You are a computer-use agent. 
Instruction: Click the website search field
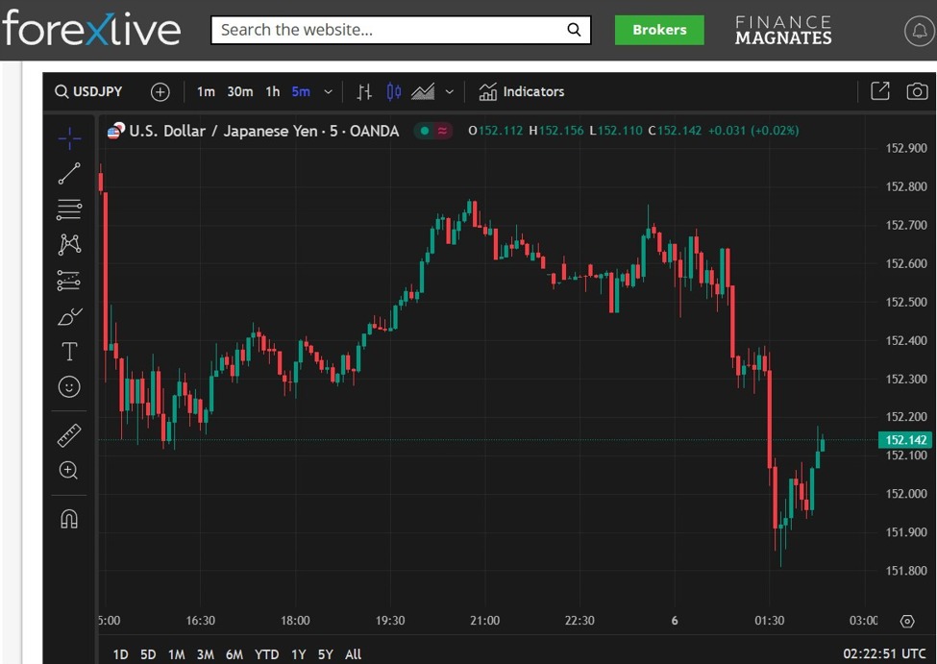389,30
